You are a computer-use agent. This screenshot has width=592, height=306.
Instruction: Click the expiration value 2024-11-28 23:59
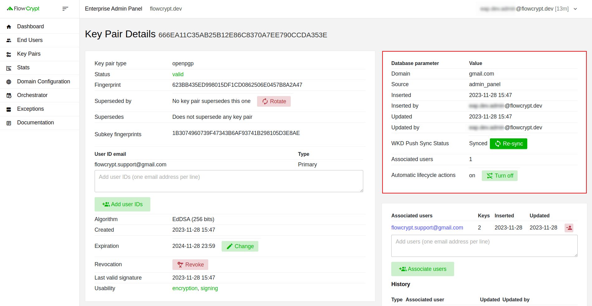coord(194,246)
